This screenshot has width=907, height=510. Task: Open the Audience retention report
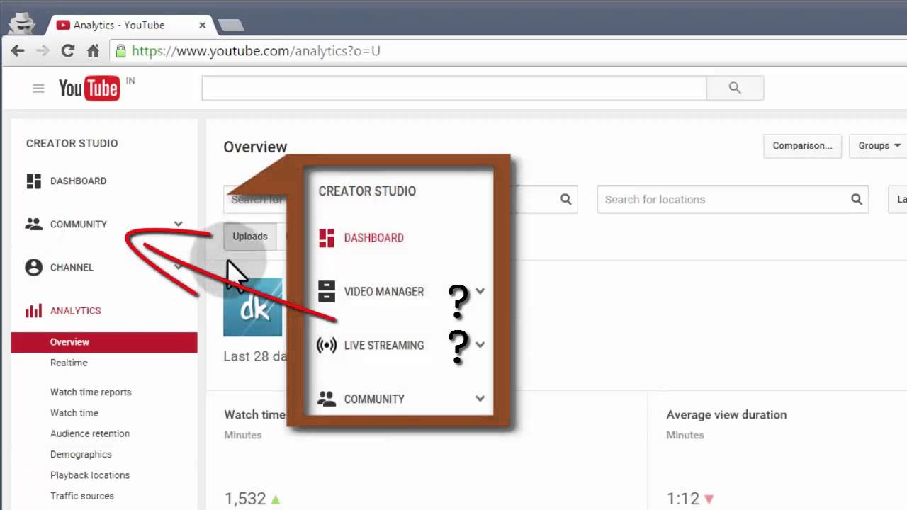pyautogui.click(x=90, y=433)
